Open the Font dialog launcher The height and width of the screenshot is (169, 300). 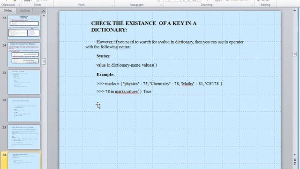click(x=112, y=5)
